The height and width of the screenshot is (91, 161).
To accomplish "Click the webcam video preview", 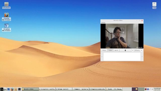I will 122,36.
